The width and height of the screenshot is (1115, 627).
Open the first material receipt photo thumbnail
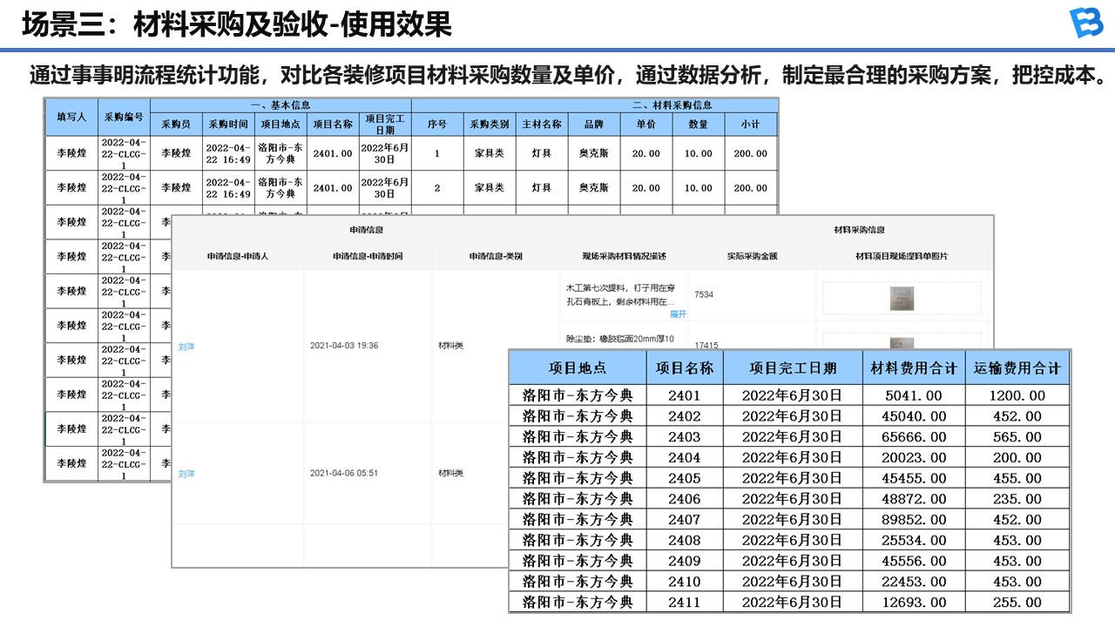click(x=901, y=298)
